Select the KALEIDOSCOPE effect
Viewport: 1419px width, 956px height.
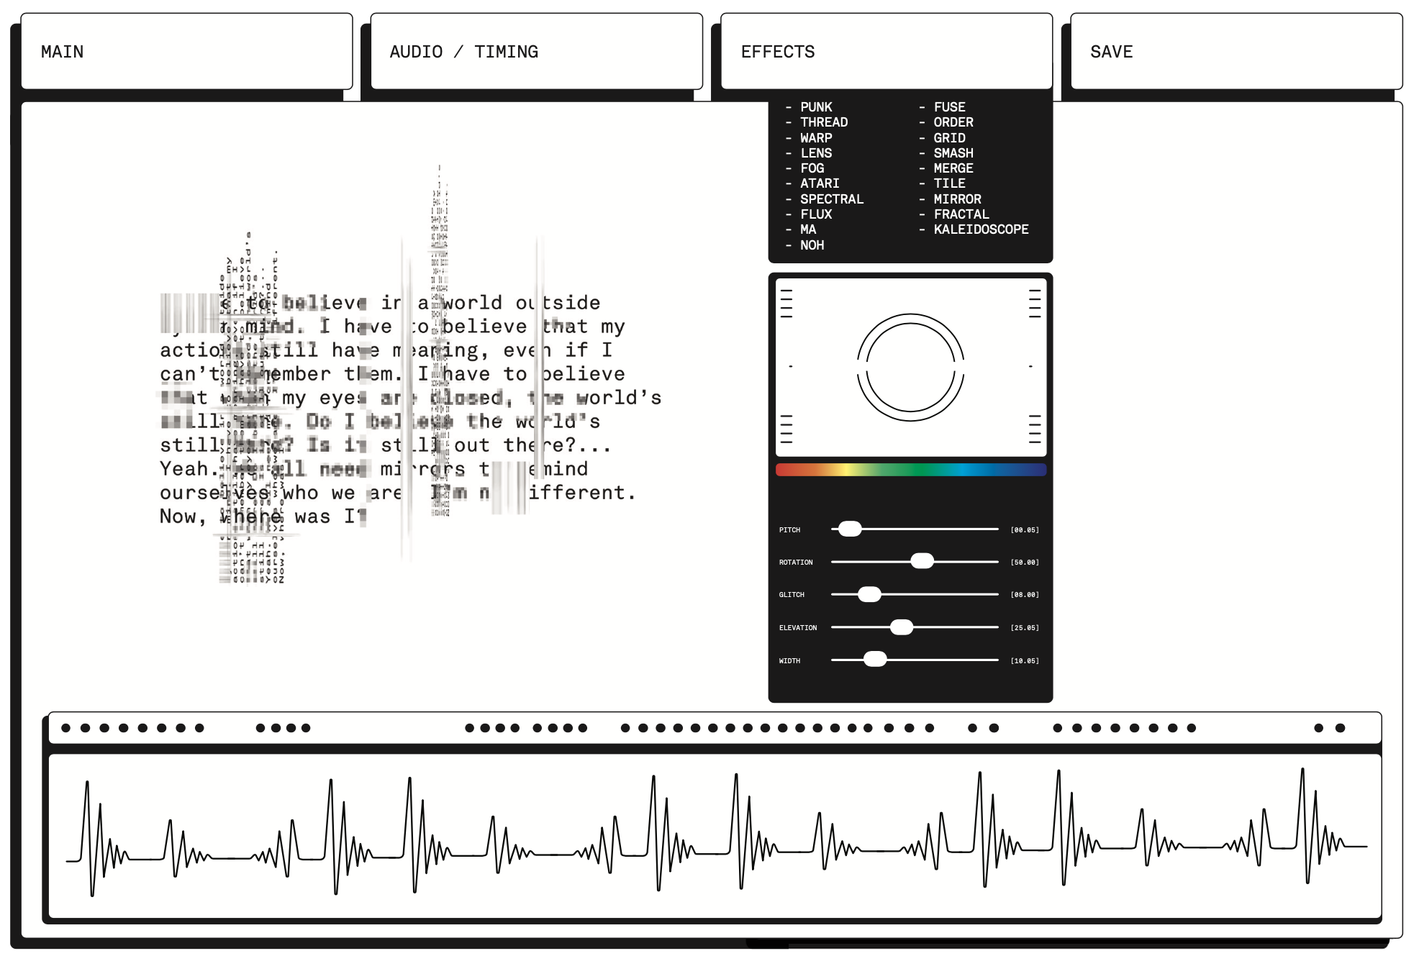click(980, 229)
